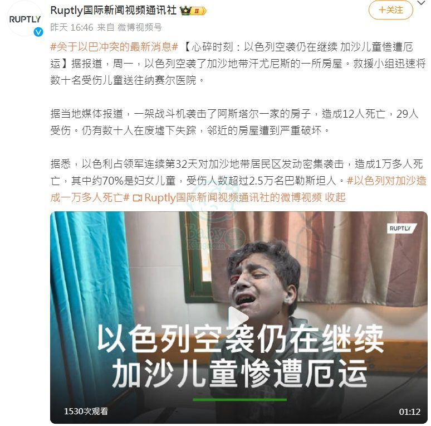431x426 pixels.
Task: Click the green video progress bar
Action: click(x=239, y=400)
